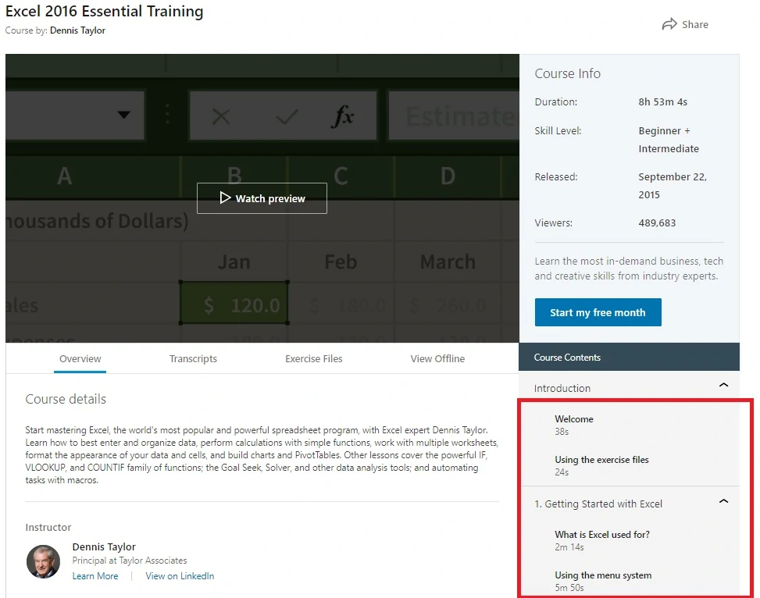Click the Beginner + Intermediate skill level
The image size is (760, 598).
pos(669,140)
